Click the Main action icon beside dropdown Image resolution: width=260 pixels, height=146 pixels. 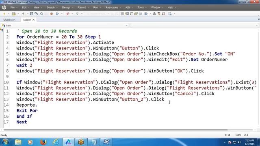pos(3,26)
